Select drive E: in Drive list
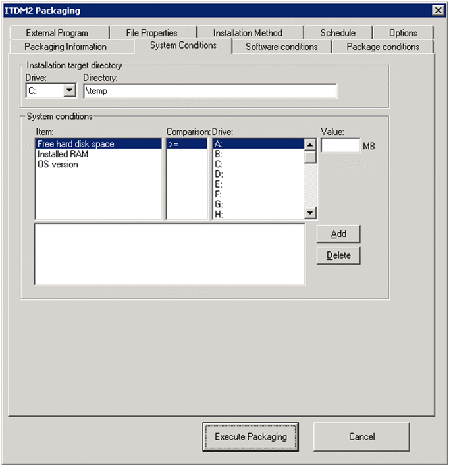The height and width of the screenshot is (468, 451). tap(259, 184)
